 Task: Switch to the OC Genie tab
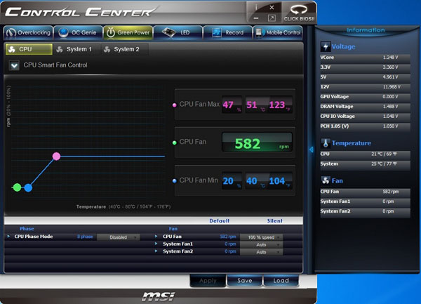[x=78, y=32]
